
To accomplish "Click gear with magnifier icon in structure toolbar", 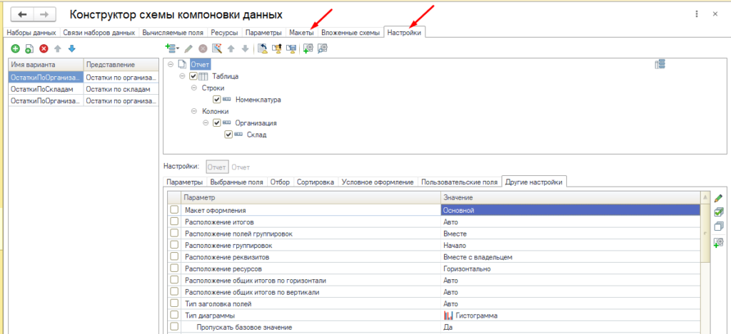I will click(323, 48).
